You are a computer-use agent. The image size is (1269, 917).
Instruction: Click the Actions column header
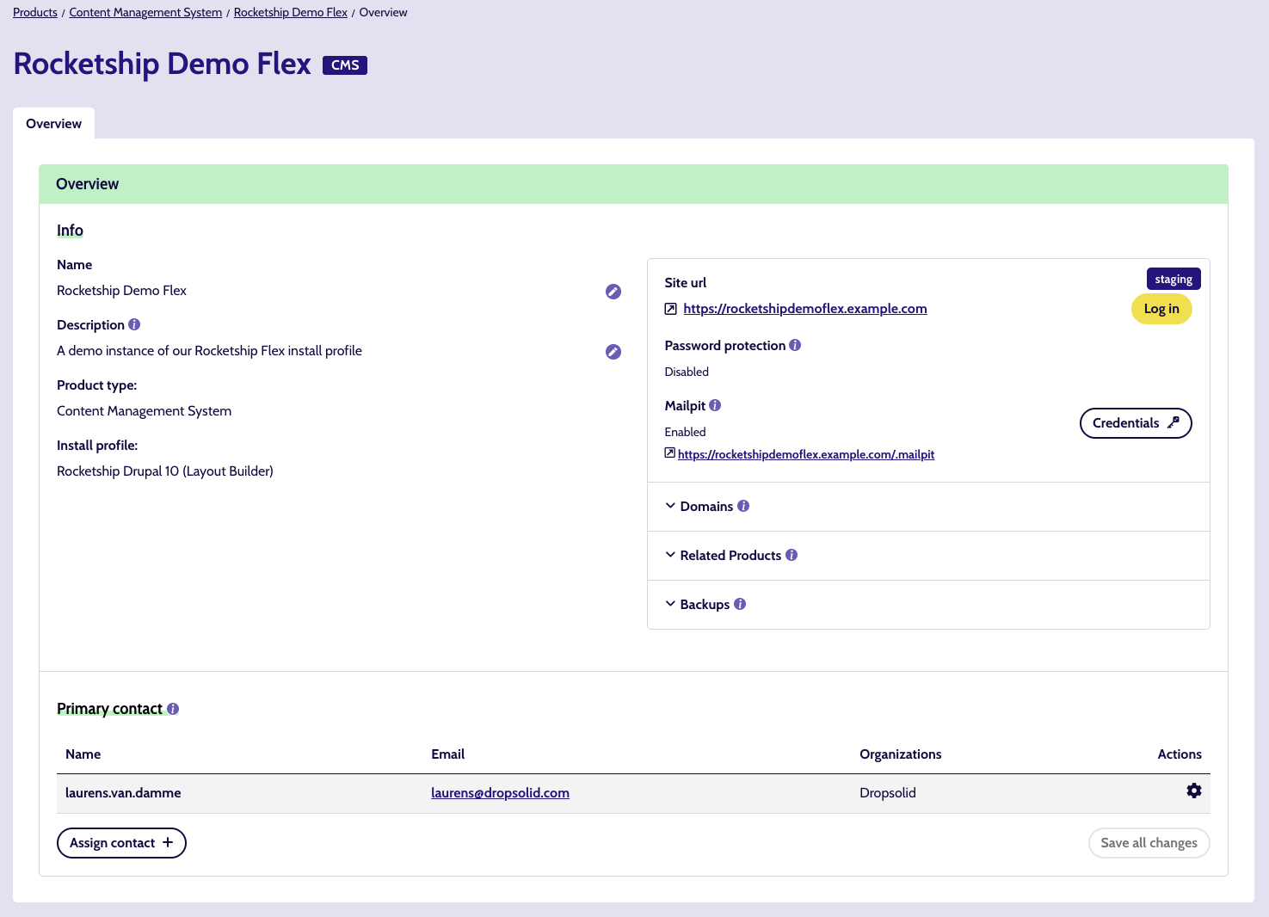pos(1180,754)
